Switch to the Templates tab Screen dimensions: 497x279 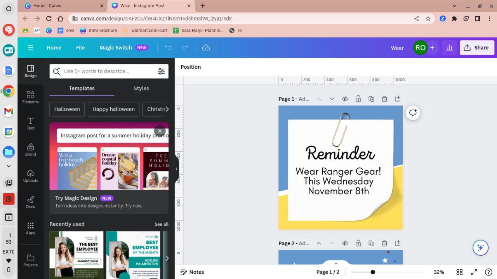[x=82, y=88]
